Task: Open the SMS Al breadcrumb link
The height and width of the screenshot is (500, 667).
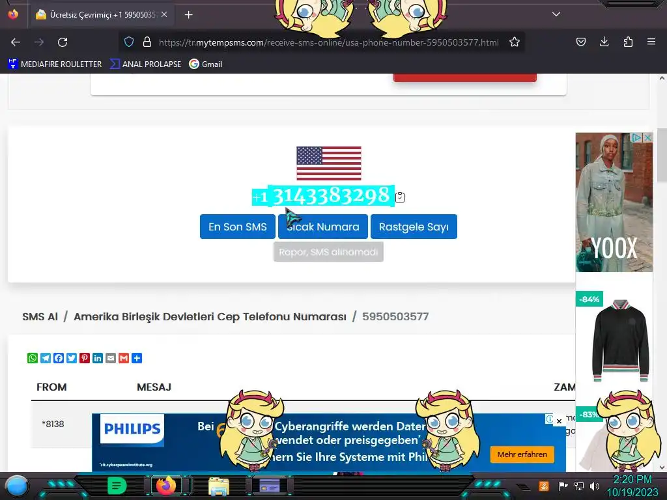Action: point(40,317)
